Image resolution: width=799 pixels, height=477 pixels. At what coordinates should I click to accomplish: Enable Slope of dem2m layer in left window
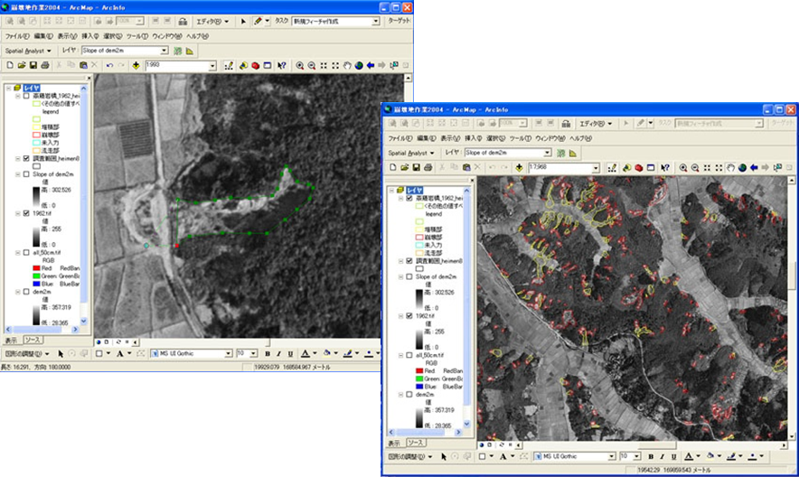[26, 174]
